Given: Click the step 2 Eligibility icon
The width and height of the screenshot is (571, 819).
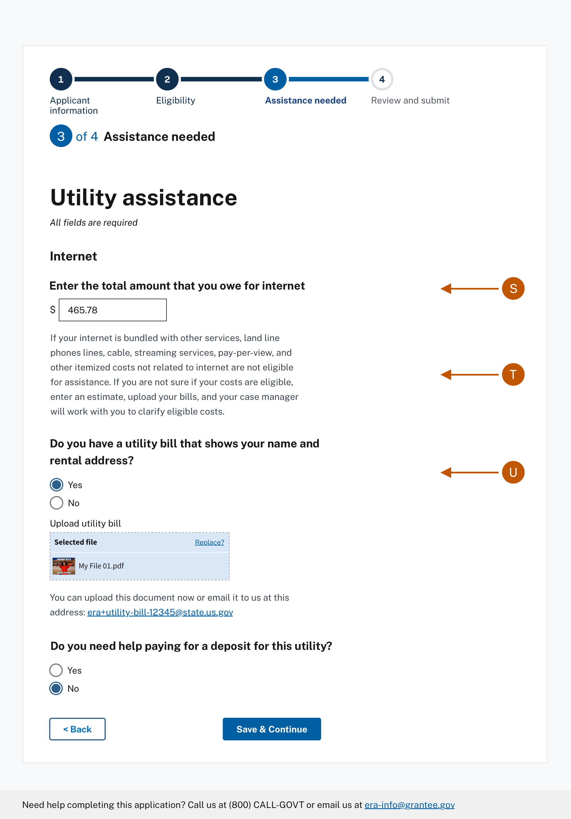Looking at the screenshot, I should [167, 79].
